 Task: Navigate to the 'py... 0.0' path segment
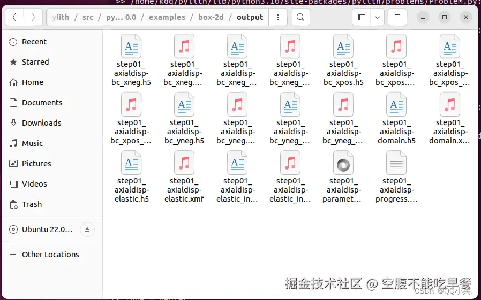(121, 17)
